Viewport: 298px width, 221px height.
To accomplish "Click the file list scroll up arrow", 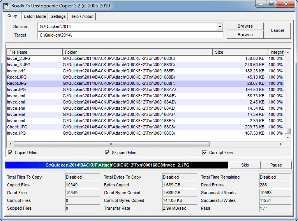I will click(288, 52).
